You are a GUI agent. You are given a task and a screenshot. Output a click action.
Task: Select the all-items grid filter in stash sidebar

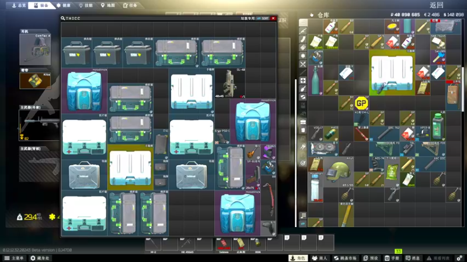[x=303, y=23]
